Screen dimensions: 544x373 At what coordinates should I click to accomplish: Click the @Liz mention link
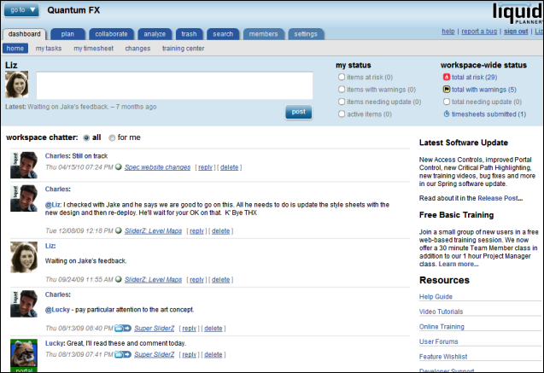tap(53, 205)
